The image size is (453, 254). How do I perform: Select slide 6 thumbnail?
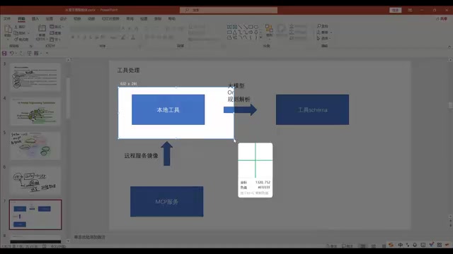click(35, 181)
